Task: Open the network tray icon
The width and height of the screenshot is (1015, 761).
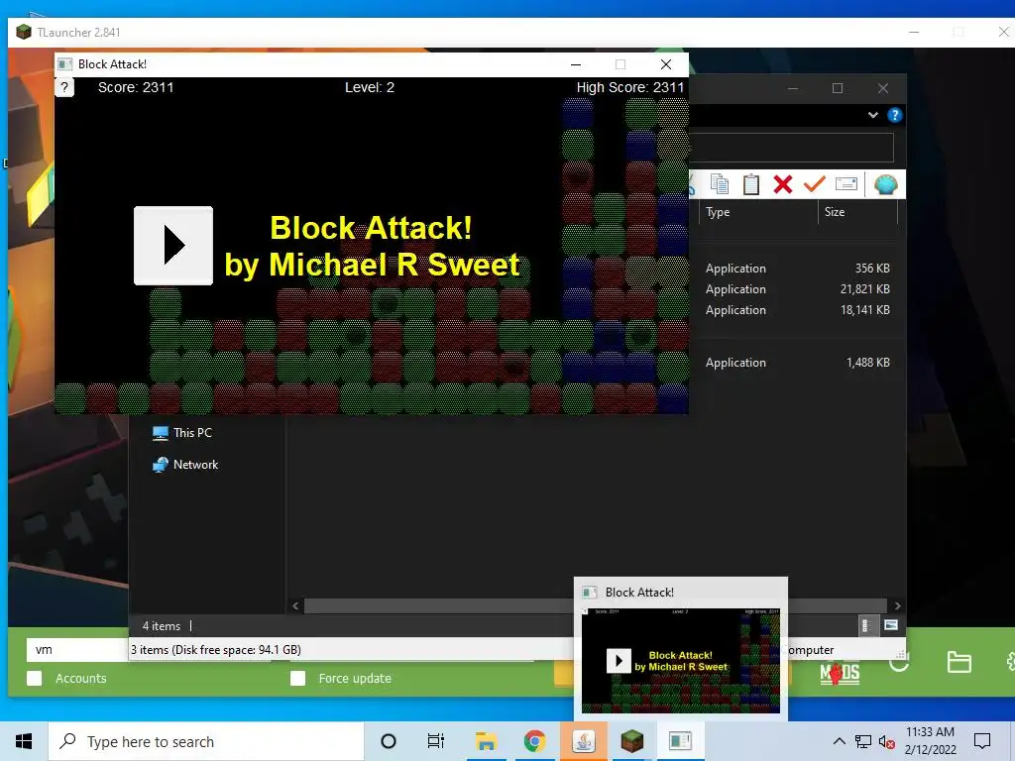Action: [863, 741]
